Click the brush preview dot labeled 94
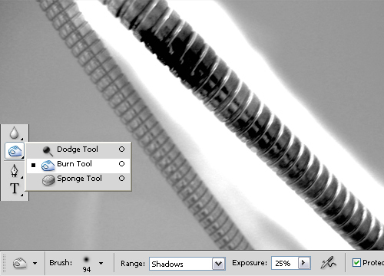The width and height of the screenshot is (384, 276). point(87,260)
